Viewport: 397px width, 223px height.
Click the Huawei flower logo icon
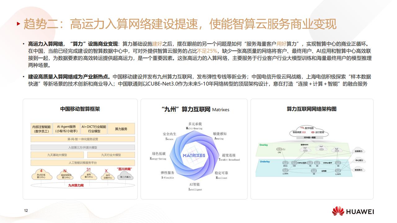338,212
